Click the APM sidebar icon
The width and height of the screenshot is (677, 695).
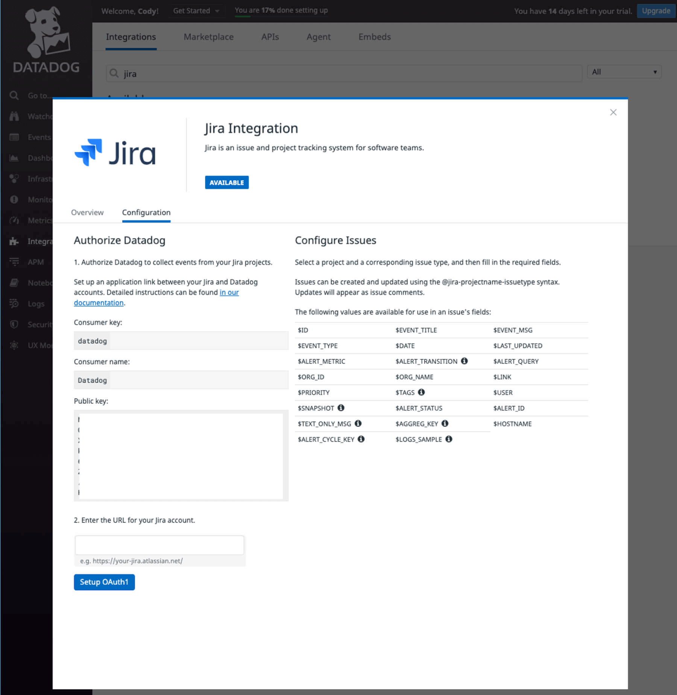[14, 262]
